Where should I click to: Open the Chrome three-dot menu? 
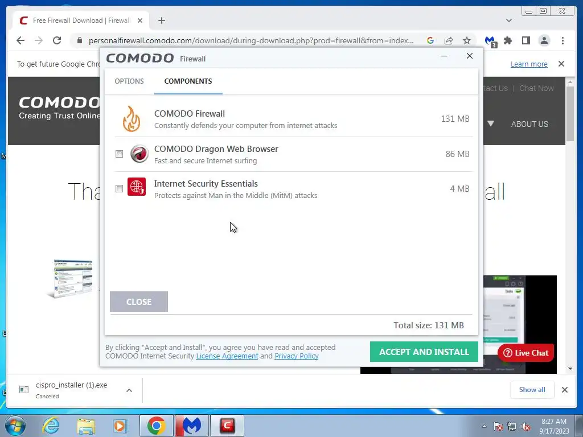pyautogui.click(x=563, y=40)
